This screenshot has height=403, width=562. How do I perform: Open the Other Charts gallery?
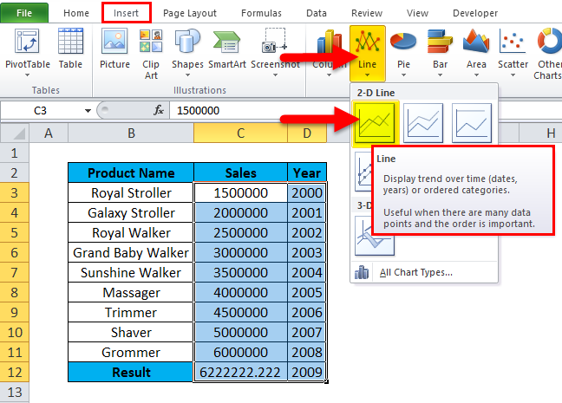pyautogui.click(x=548, y=54)
